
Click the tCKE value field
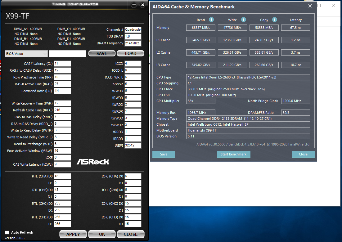pos(62,158)
